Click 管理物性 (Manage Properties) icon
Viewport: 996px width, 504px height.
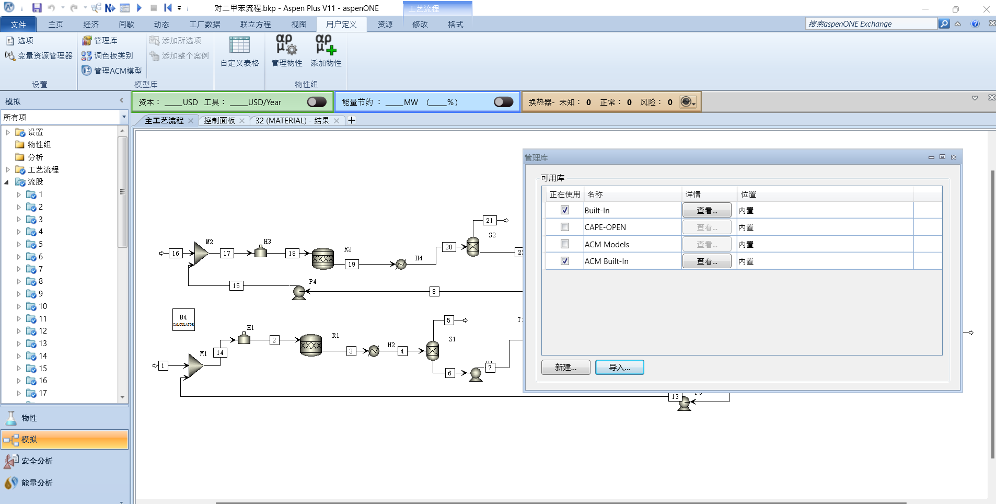point(287,51)
